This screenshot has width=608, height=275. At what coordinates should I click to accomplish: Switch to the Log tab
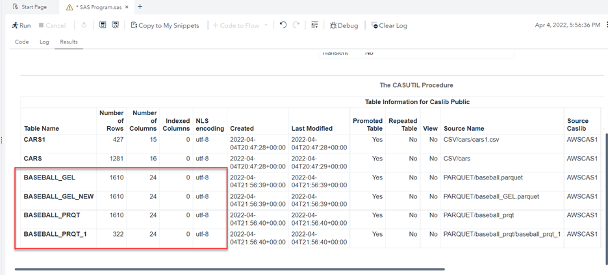(x=44, y=42)
